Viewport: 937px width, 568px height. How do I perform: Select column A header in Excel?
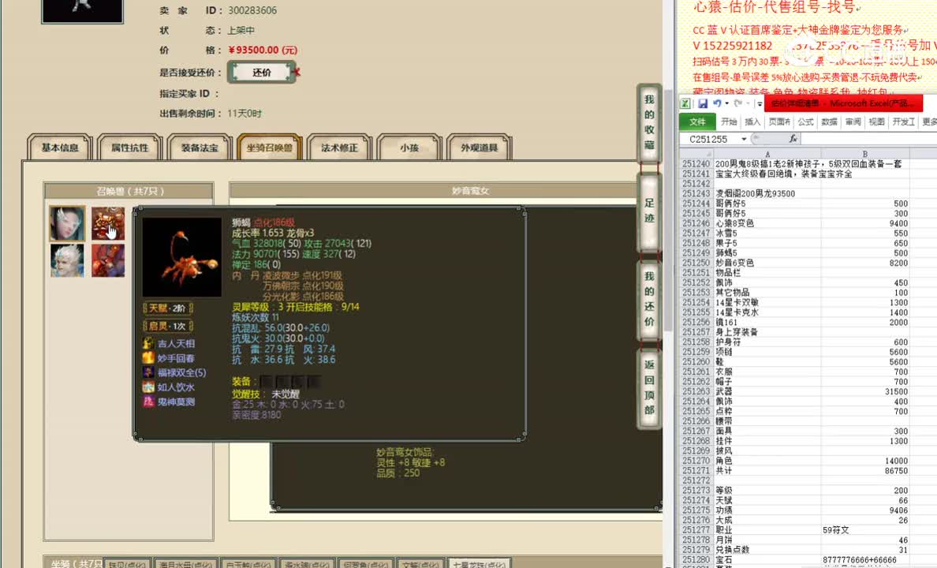click(767, 154)
